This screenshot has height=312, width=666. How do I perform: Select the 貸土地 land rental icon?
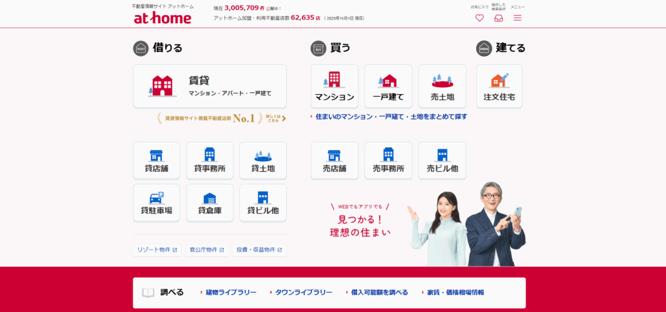(x=263, y=161)
